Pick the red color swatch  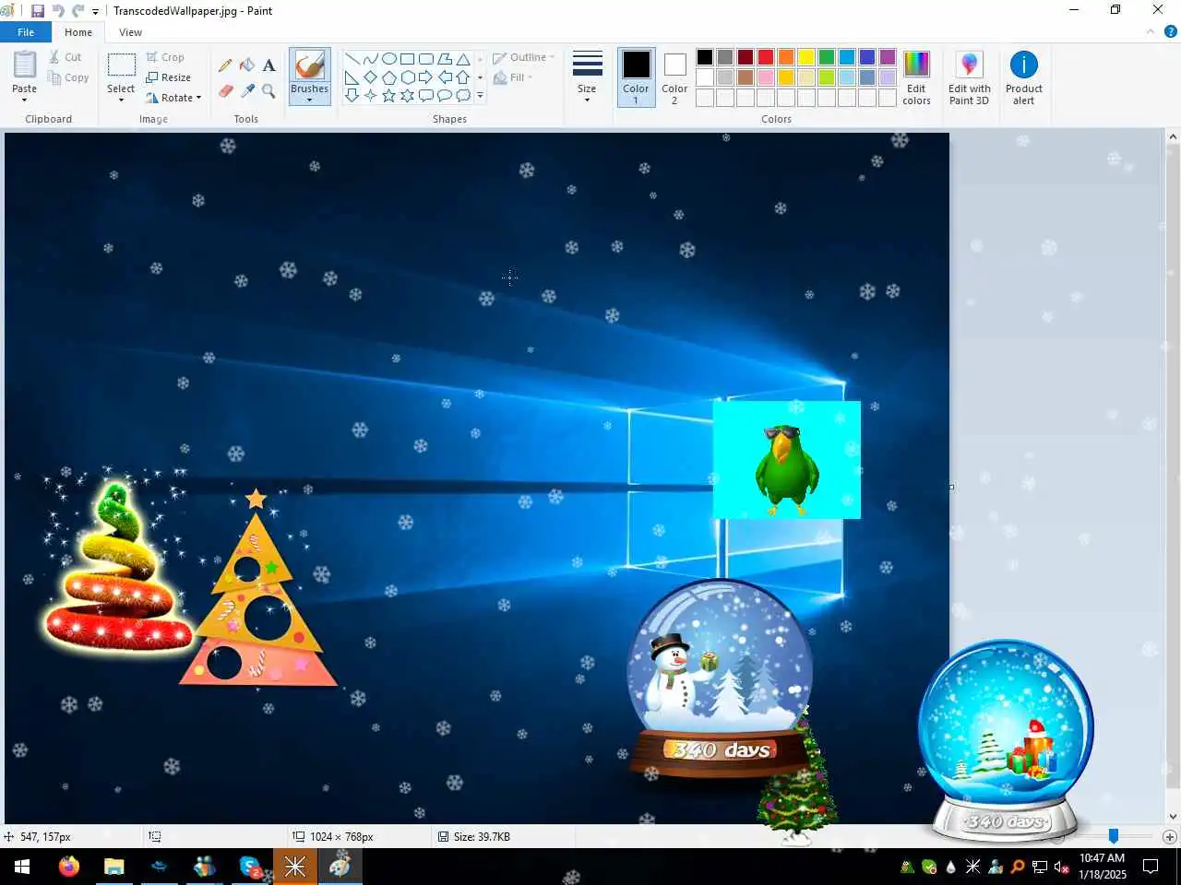[x=766, y=57]
